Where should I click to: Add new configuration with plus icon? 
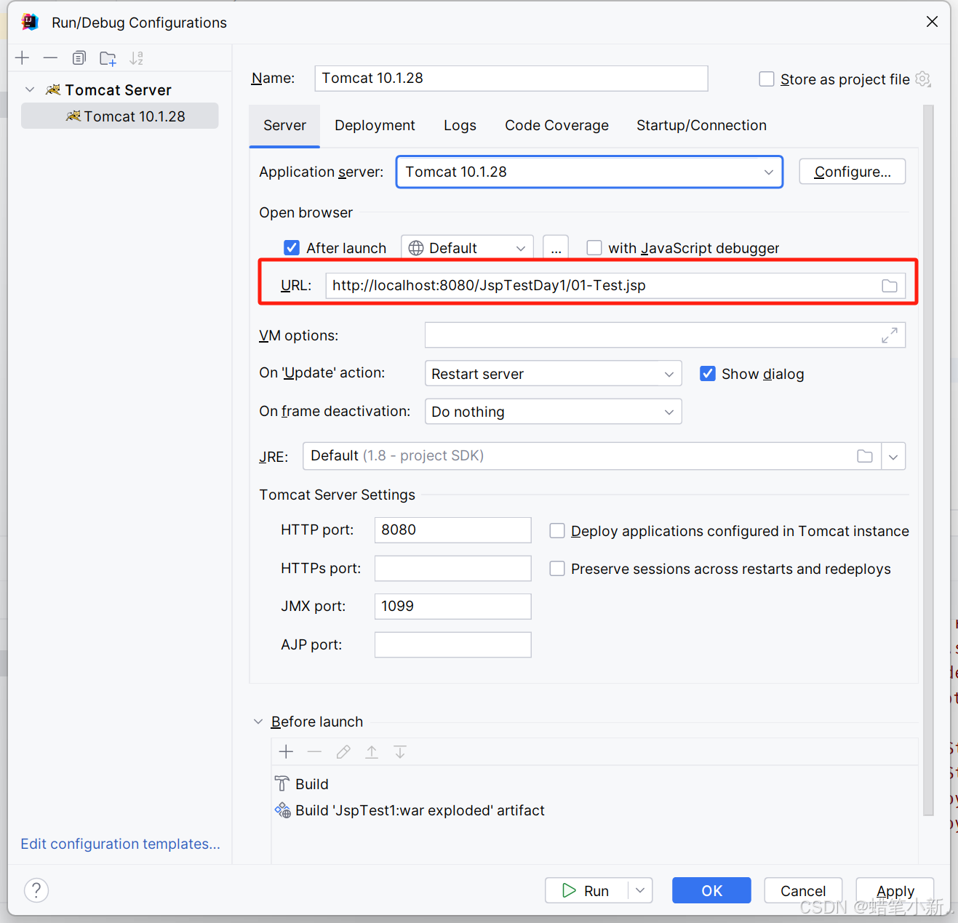(x=23, y=58)
